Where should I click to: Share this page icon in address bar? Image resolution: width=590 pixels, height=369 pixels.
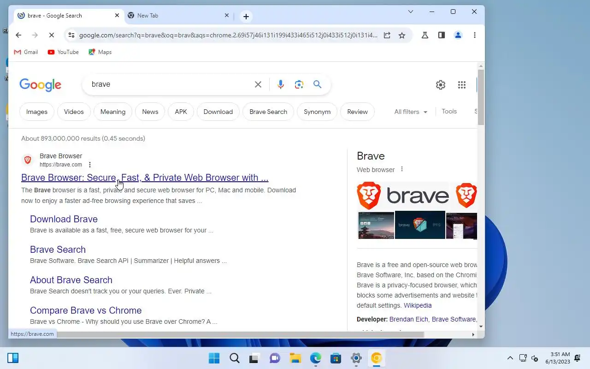pos(387,35)
